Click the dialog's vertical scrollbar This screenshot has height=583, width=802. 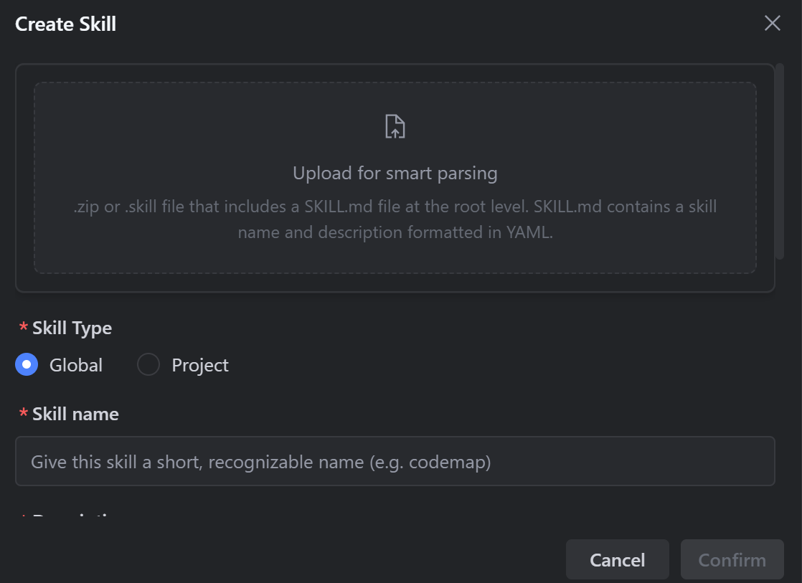(780, 161)
